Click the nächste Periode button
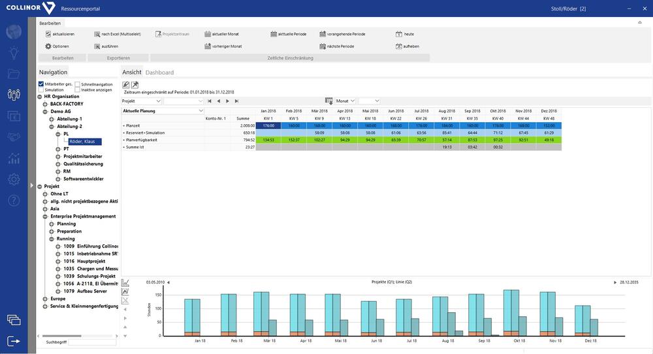This screenshot has width=653, height=354. 336,46
